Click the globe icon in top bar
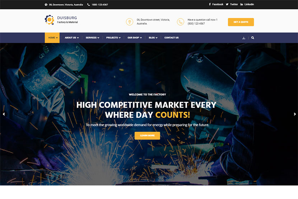Image resolution: width=298 pixels, height=199 pixels. (x=46, y=5)
